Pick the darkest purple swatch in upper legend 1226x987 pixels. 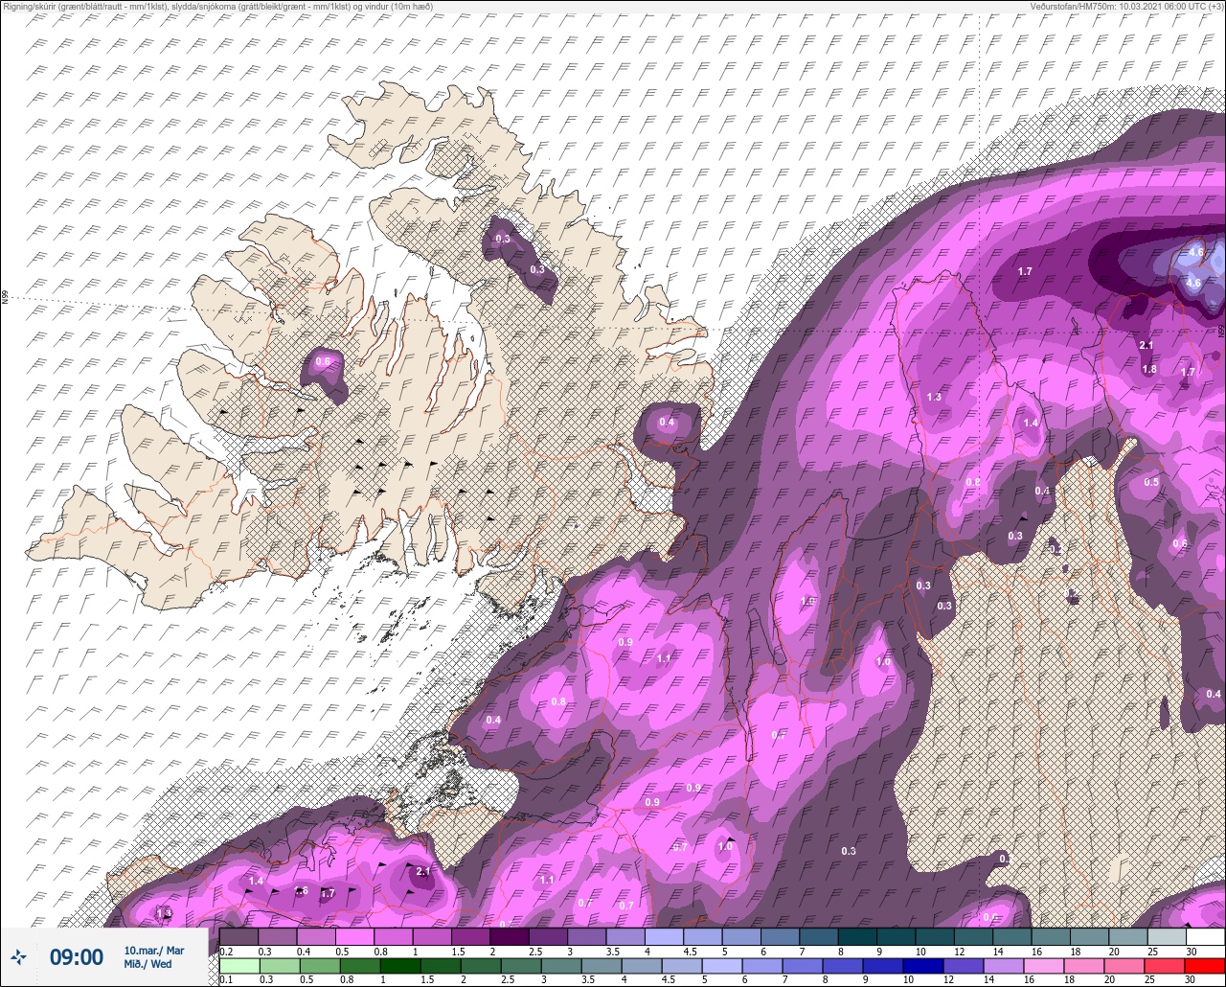510,936
